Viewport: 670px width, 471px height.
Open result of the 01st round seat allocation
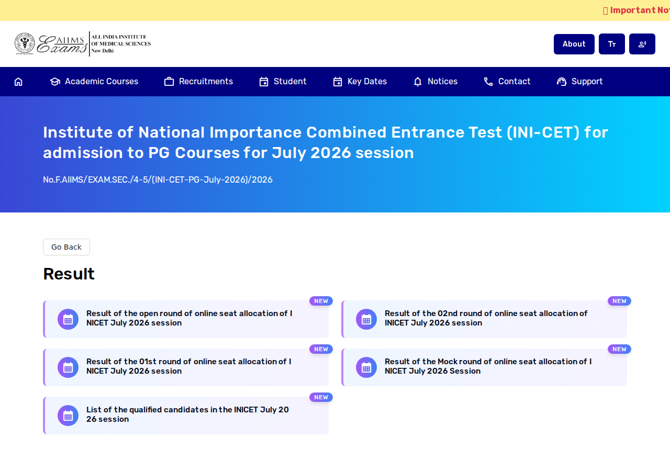(x=186, y=367)
